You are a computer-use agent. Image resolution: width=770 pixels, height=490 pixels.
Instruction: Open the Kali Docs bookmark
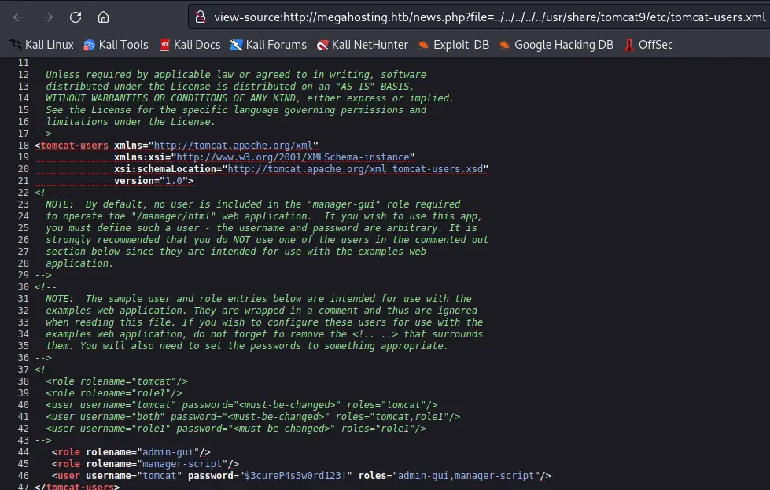[x=190, y=45]
